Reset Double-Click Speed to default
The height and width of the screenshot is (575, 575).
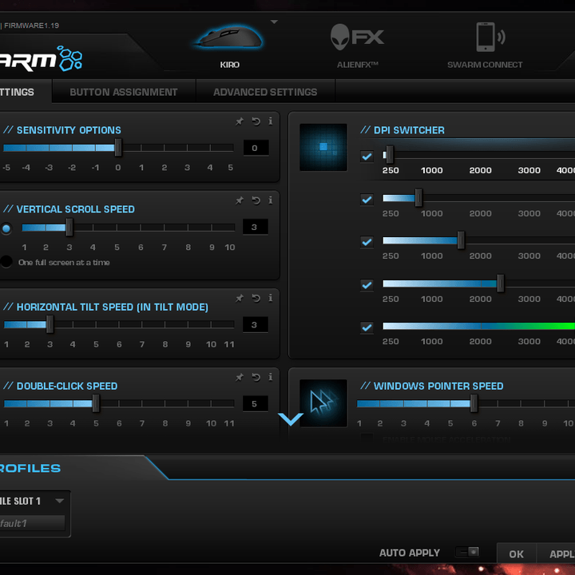pyautogui.click(x=256, y=377)
